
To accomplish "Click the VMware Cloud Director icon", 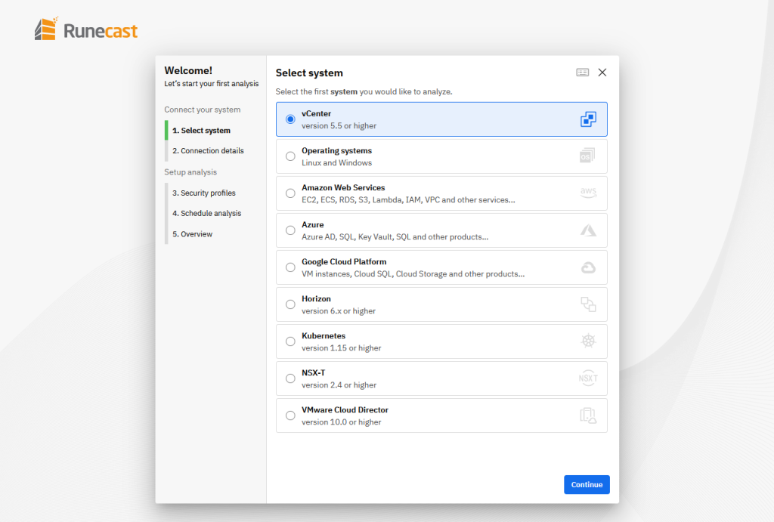I will pyautogui.click(x=588, y=415).
